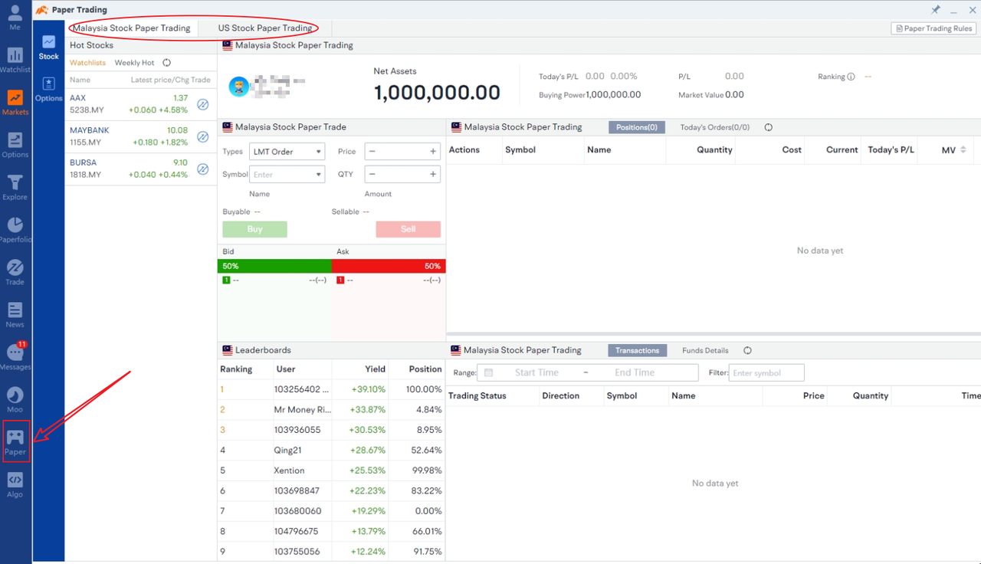Open the Watchlist sidebar icon
Image resolution: width=981 pixels, height=564 pixels.
pos(15,60)
